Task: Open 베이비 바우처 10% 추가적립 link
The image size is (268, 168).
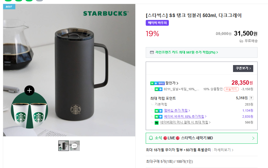Action: (185, 117)
